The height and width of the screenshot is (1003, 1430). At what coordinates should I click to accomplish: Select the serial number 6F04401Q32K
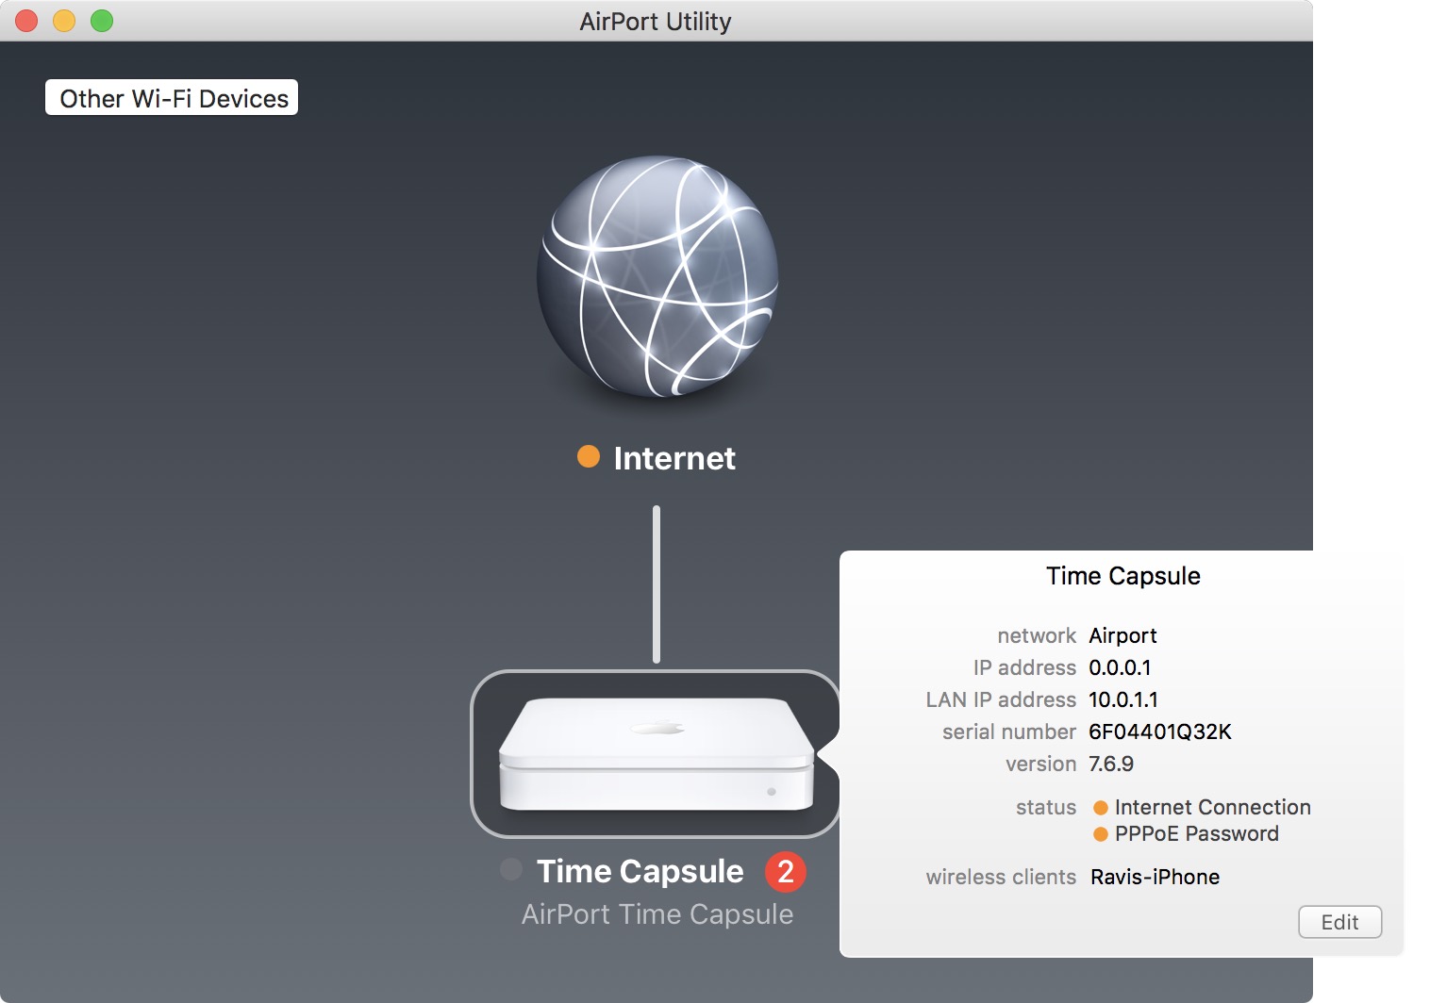1160,732
